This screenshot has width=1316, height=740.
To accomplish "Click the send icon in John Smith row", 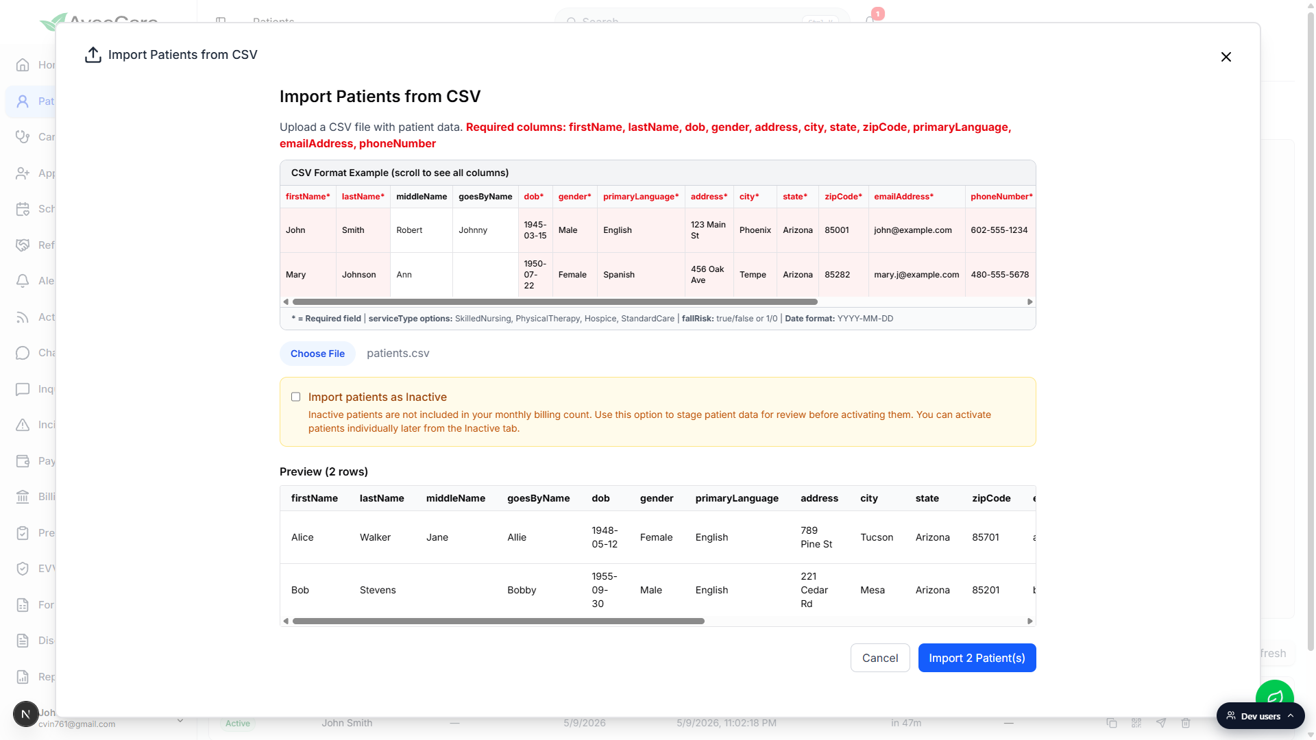I will [1161, 723].
